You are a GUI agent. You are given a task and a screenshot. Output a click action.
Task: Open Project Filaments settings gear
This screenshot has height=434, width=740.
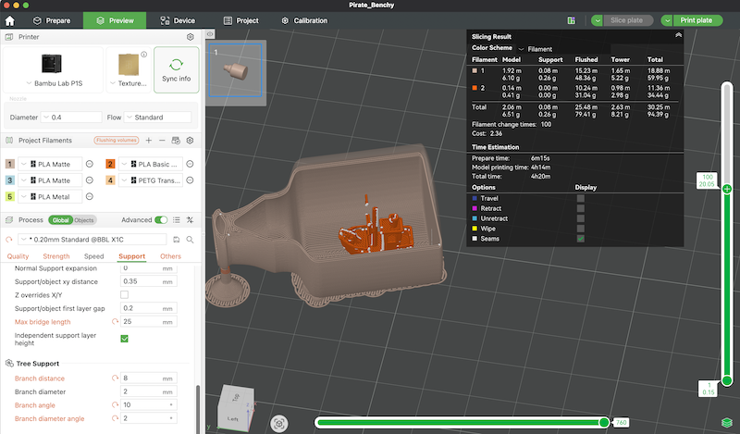click(x=191, y=141)
